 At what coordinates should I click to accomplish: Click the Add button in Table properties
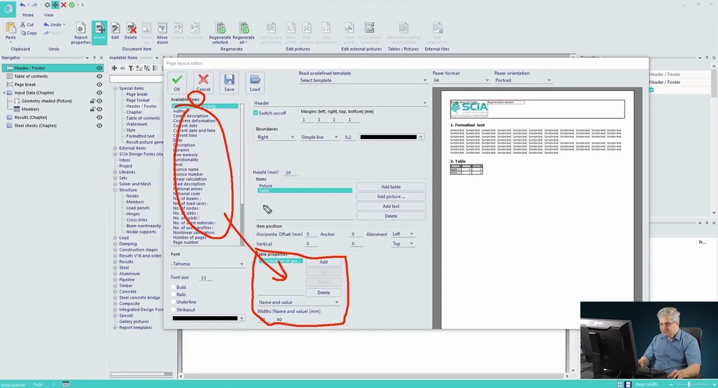coord(324,262)
